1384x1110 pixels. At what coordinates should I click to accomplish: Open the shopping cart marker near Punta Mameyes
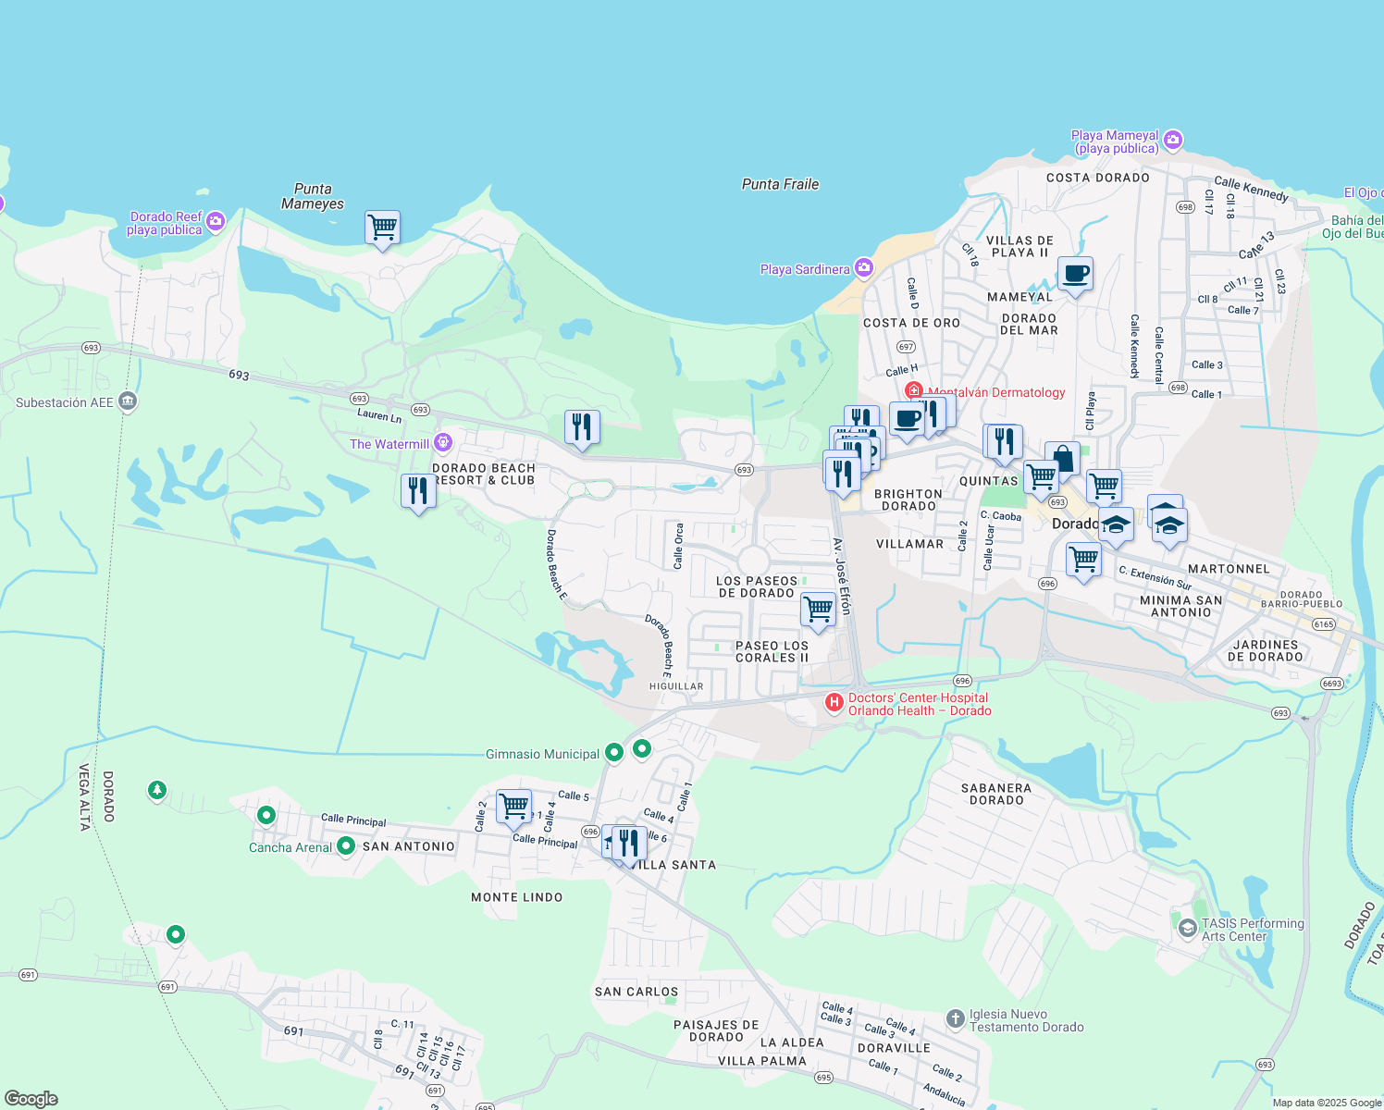[x=382, y=228]
